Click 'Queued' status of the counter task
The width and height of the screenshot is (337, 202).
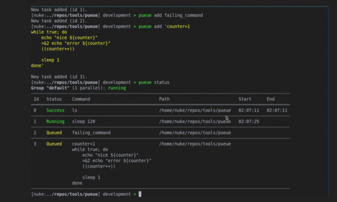click(54, 144)
